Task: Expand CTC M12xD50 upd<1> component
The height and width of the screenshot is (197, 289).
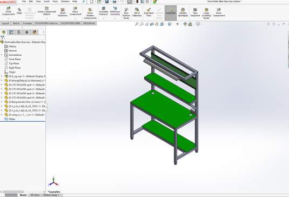Action: [x=2, y=85]
